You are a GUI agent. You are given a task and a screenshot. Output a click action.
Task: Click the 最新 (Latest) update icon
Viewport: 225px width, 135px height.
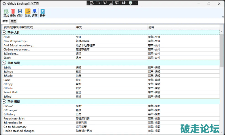(42, 12)
